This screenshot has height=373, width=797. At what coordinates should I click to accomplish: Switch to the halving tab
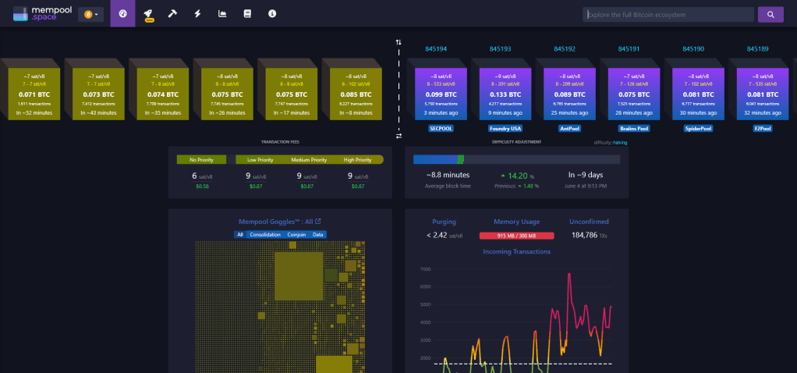620,142
